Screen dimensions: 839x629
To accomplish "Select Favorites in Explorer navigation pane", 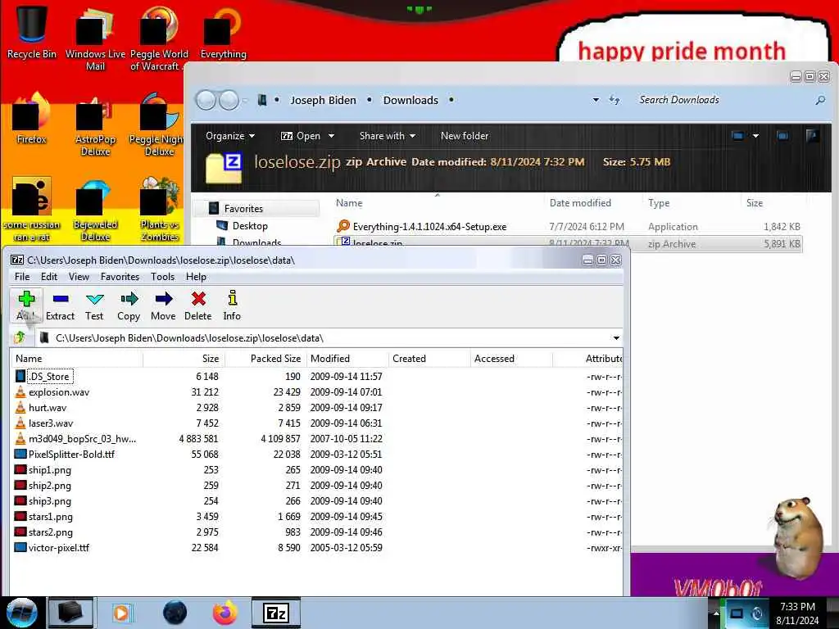I will pos(243,209).
